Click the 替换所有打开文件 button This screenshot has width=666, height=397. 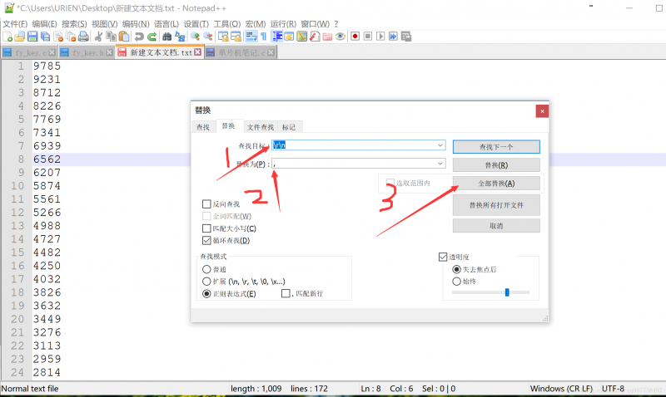point(496,205)
